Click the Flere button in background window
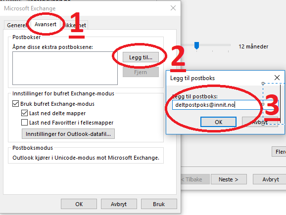The height and width of the screenshot is (215, 286). point(279,151)
